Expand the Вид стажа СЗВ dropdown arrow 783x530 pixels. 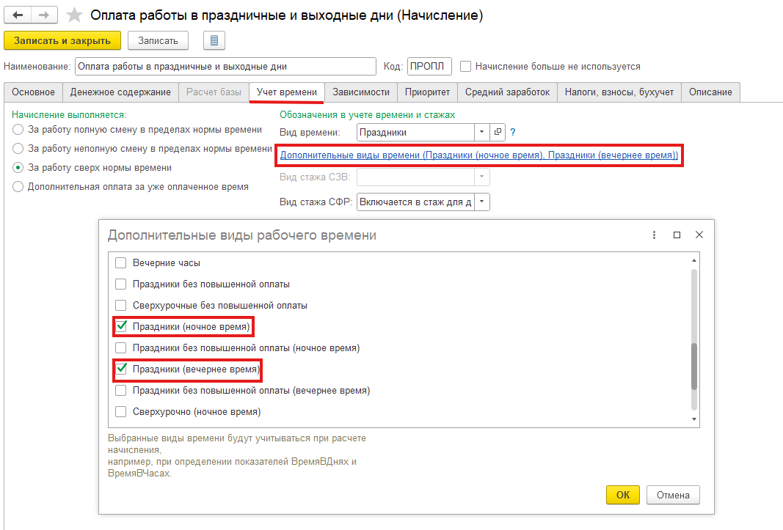(x=482, y=177)
